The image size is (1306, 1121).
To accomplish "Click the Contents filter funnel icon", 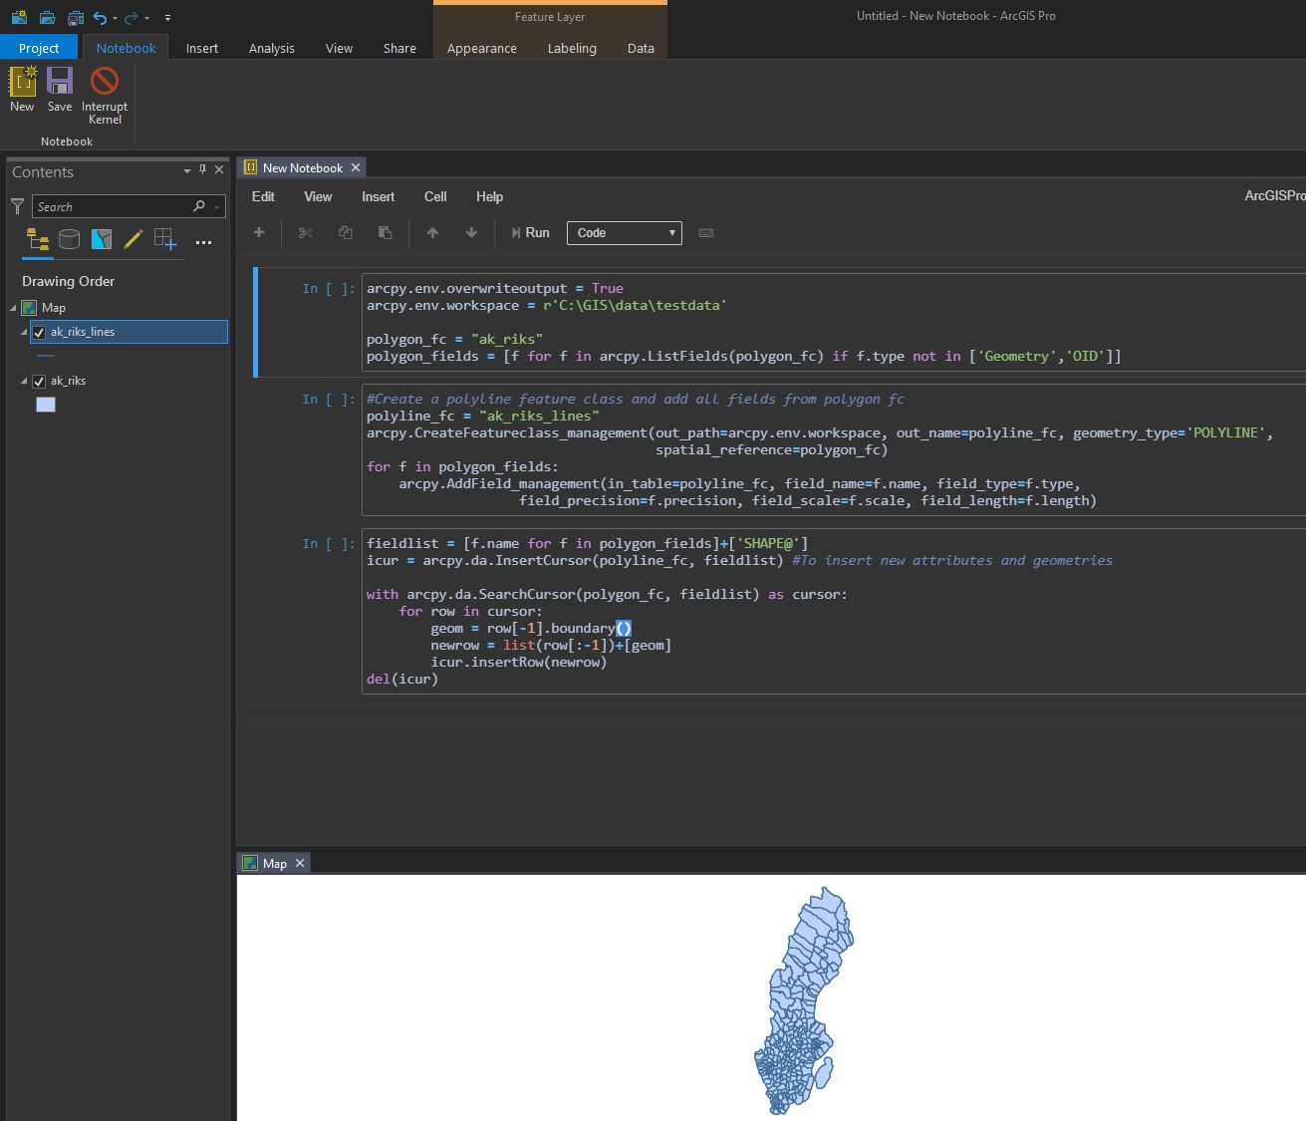I will click(17, 206).
